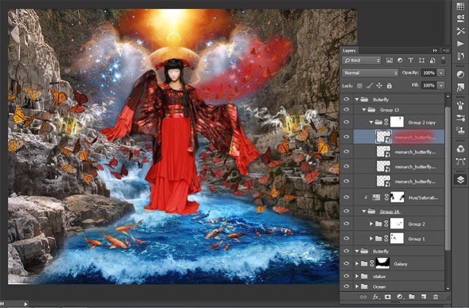
Task: Collapse the Group 13 folder
Action: coord(364,110)
